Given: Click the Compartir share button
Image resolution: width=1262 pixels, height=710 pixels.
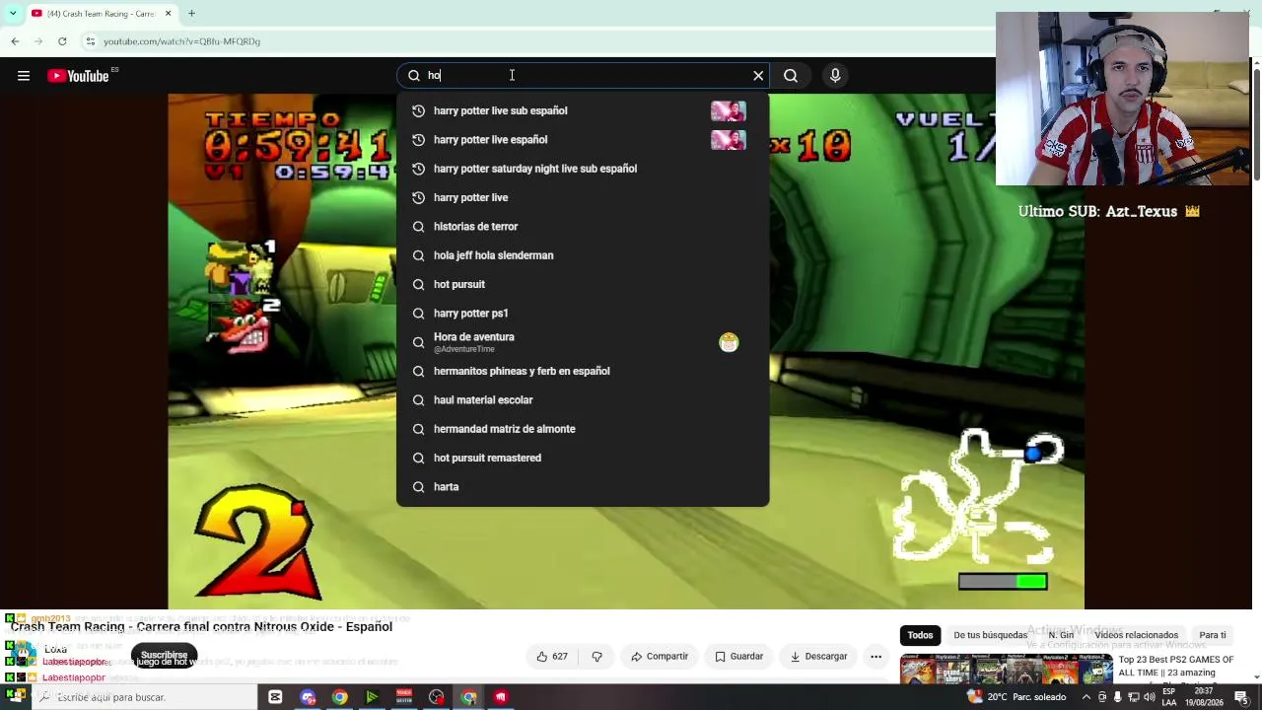Looking at the screenshot, I should coord(659,657).
